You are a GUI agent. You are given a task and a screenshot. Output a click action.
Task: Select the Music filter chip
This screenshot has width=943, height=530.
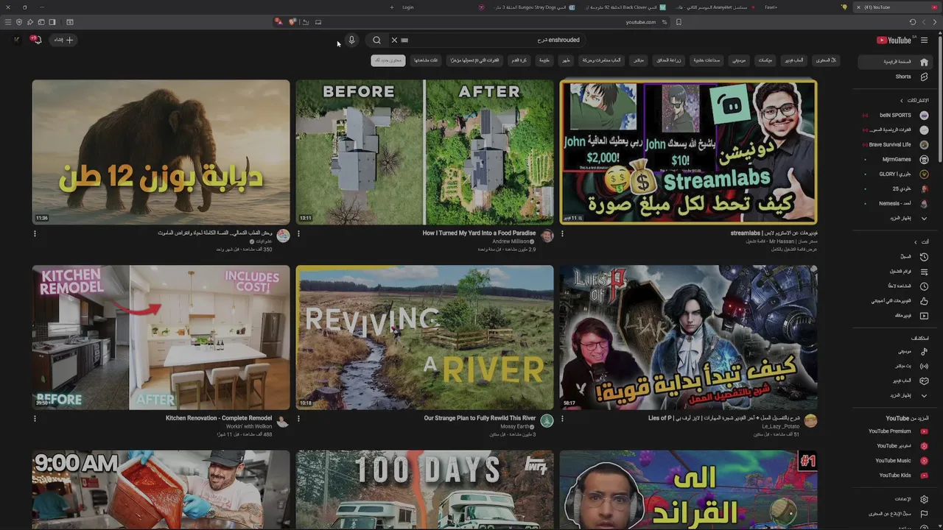[x=739, y=60]
